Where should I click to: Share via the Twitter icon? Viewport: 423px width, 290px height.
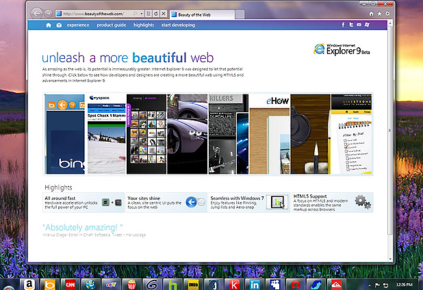pyautogui.click(x=351, y=25)
